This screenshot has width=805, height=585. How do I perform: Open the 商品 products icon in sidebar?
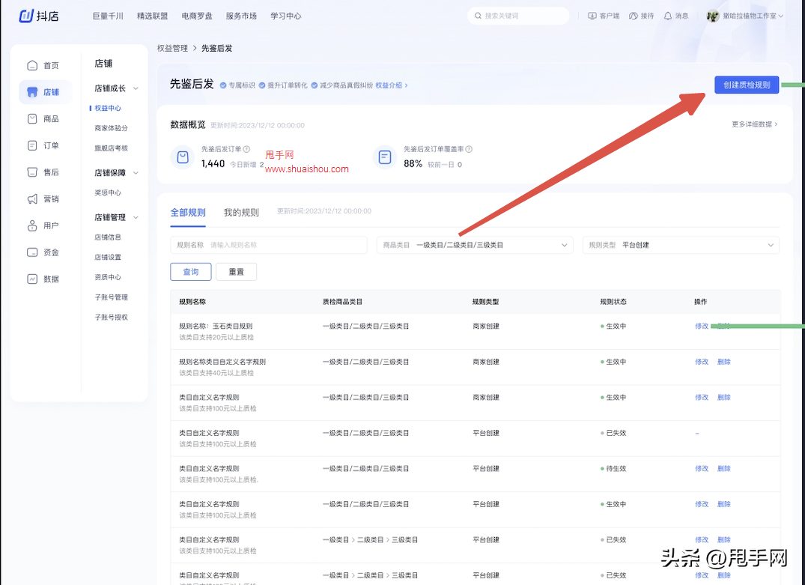point(32,118)
